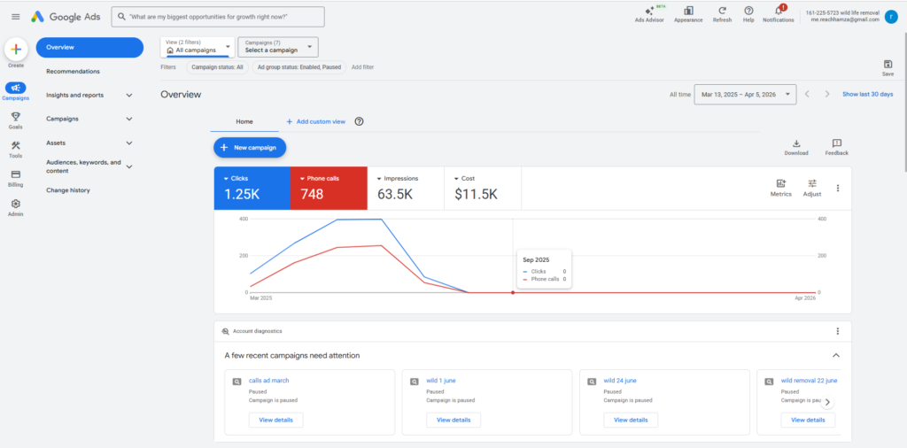The image size is (907, 448).
Task: Expand Insights and reports section
Action: point(129,96)
